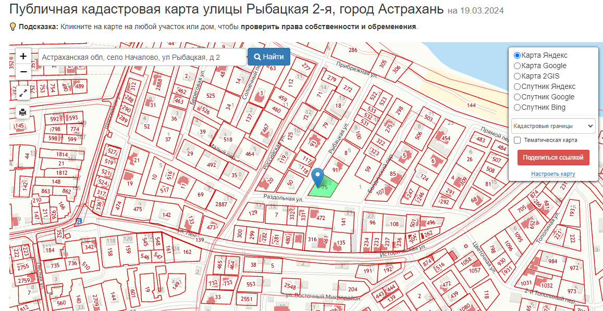Click parcel 454 on the map
The image size is (603, 311).
(x=446, y=138)
